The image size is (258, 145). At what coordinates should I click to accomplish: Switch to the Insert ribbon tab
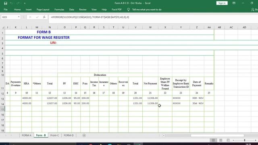29,10
